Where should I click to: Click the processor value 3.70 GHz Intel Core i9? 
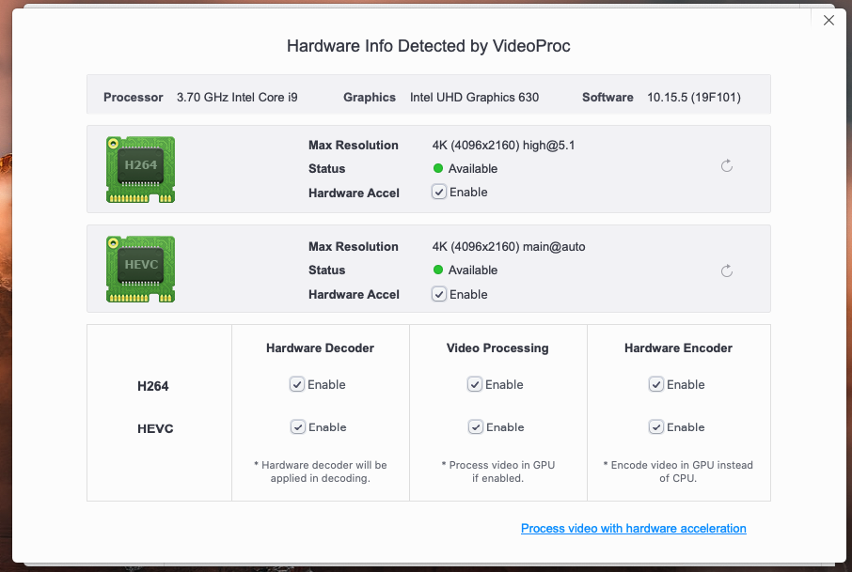click(237, 97)
